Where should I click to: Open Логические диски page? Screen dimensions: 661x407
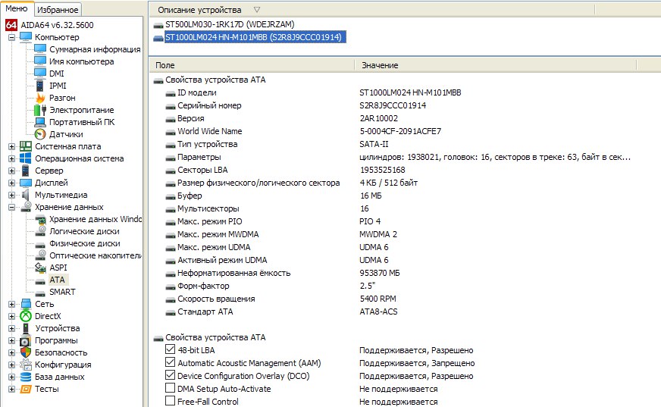coord(84,231)
